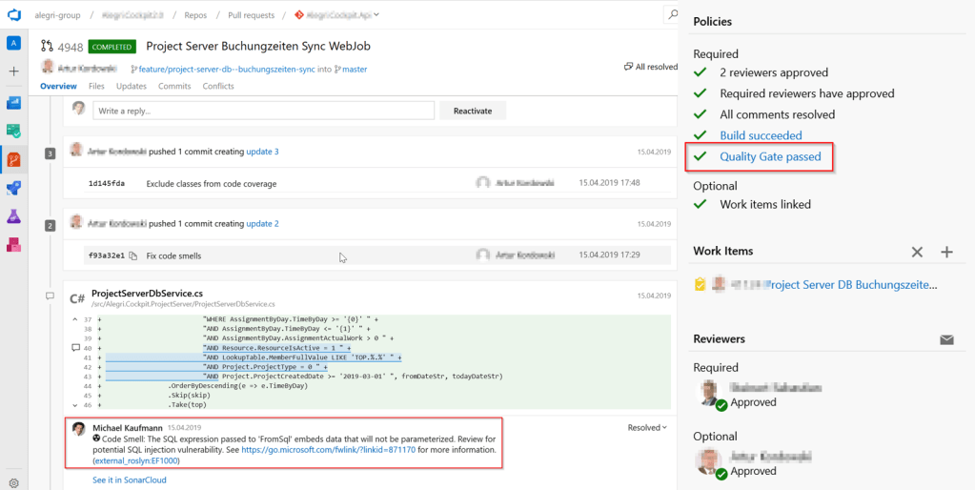Open project settings gear icon
The image size is (975, 490).
pyautogui.click(x=13, y=482)
